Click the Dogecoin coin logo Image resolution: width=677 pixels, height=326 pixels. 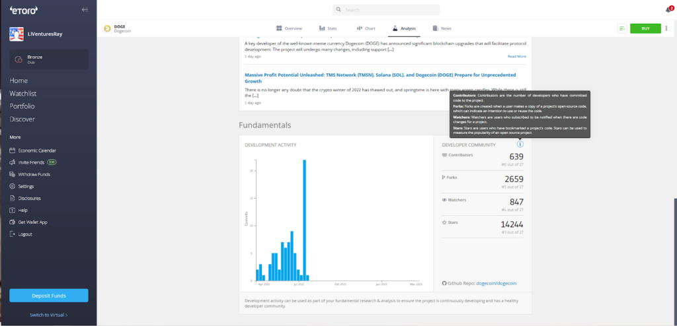point(107,29)
